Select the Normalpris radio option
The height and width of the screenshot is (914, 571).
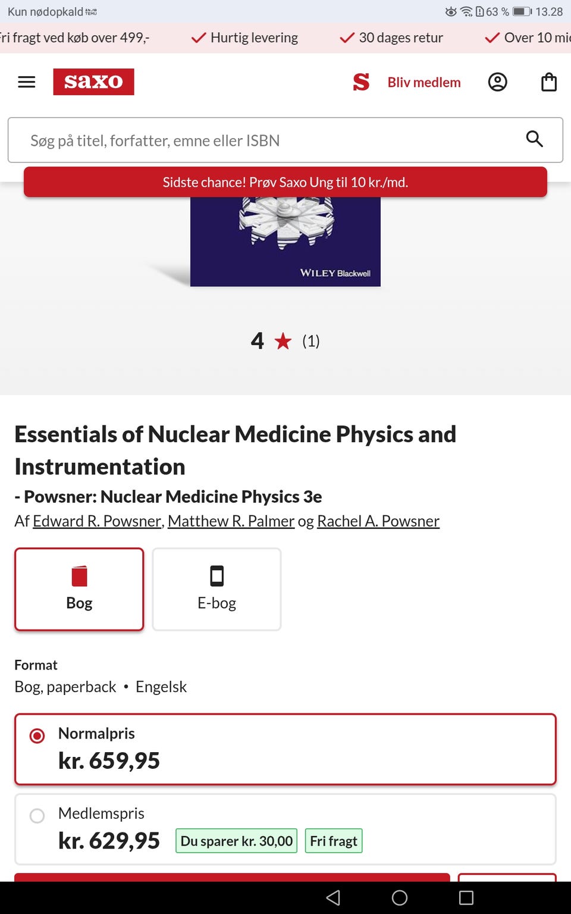pos(37,736)
